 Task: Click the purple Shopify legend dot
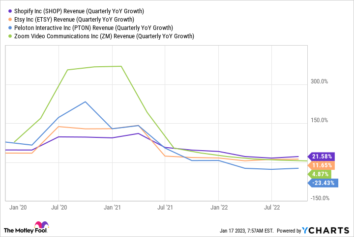10,11
